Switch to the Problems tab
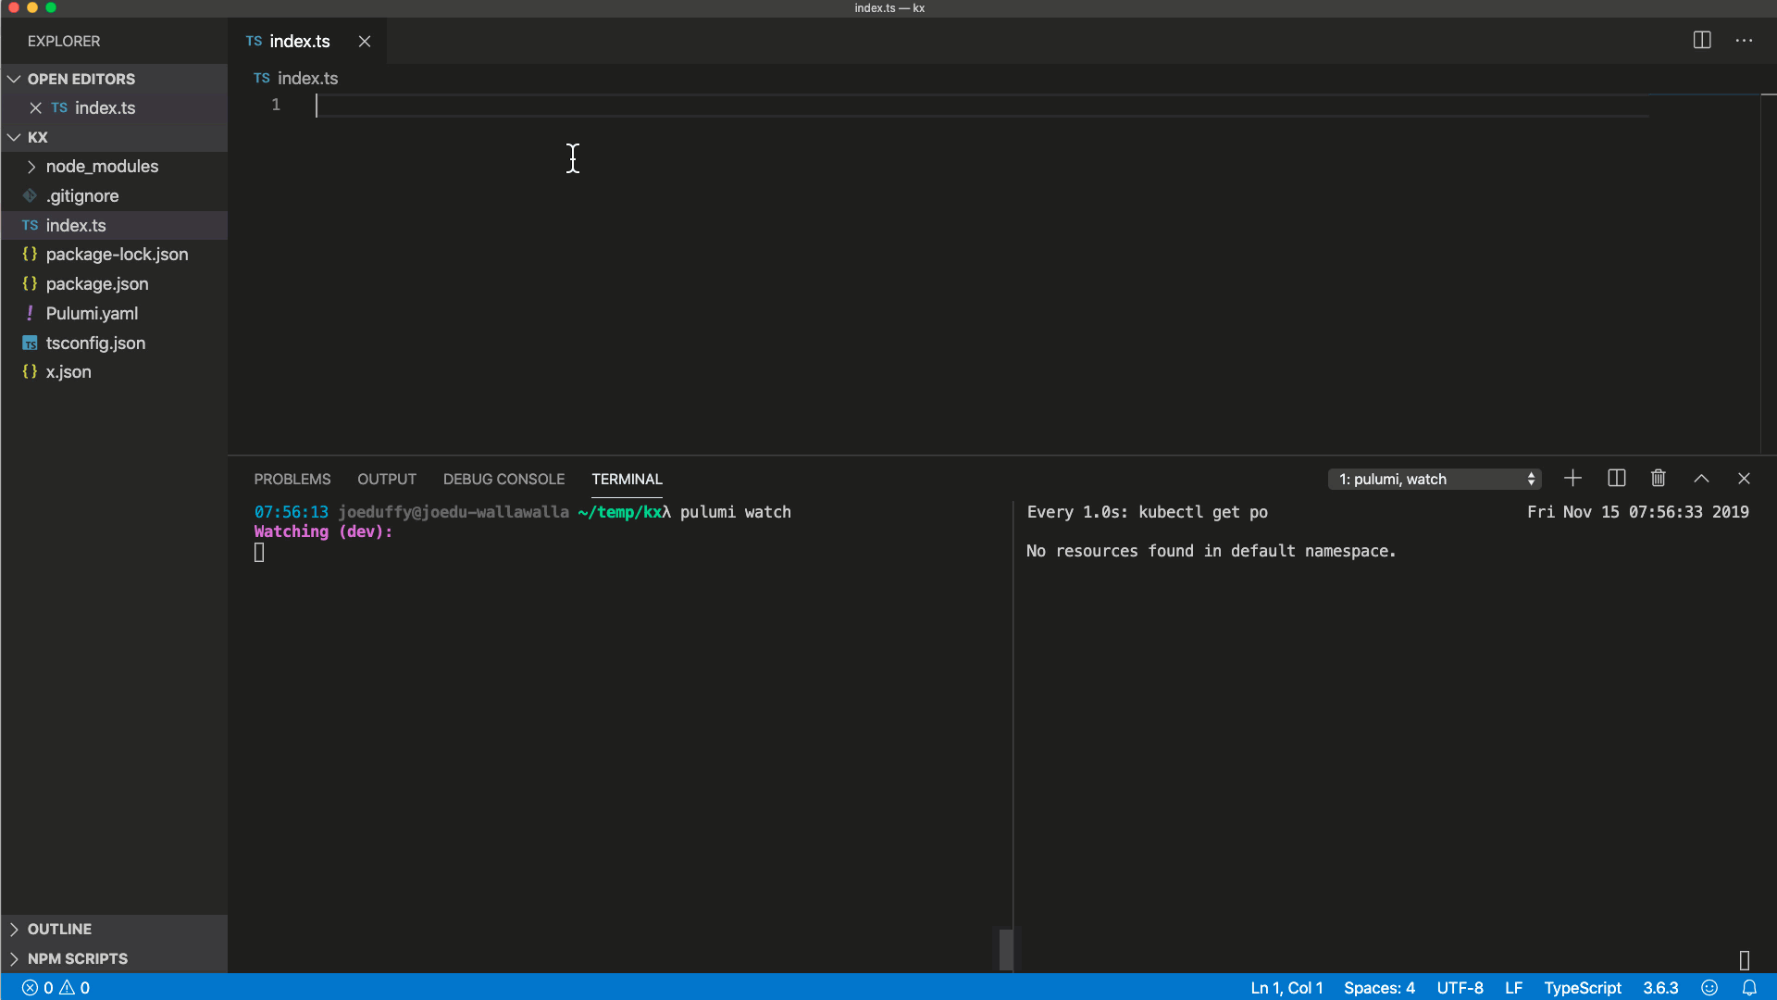Viewport: 1777px width, 1000px height. 292,479
